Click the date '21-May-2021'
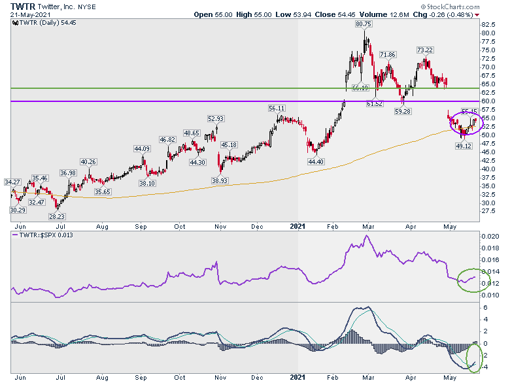The width and height of the screenshot is (510, 383). 30,15
